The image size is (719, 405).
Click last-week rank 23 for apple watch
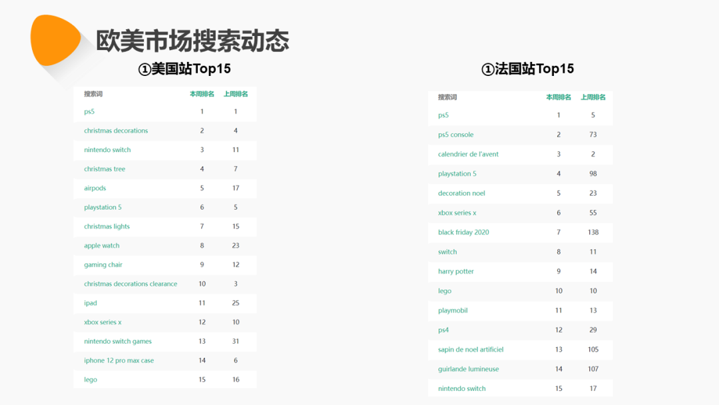point(236,245)
